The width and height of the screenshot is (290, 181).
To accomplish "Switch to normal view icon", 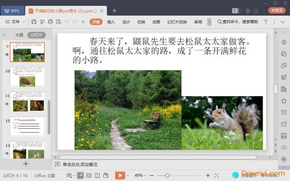I will point(80,176).
